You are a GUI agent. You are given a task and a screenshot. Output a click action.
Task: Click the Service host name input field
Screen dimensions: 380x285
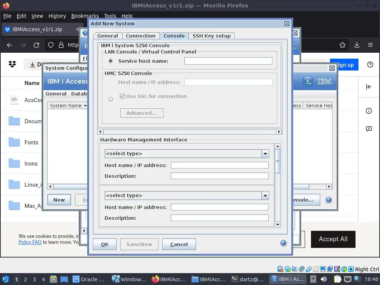[228, 61]
